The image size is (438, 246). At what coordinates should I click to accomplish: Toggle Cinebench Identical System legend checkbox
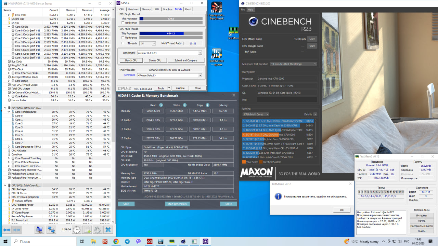pos(261,162)
